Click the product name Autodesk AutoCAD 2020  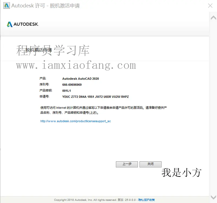[80, 79]
